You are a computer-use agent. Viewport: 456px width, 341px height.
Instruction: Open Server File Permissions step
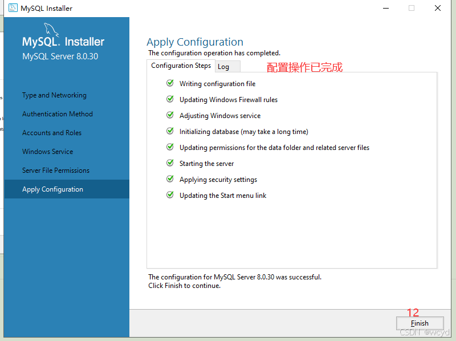(x=56, y=170)
